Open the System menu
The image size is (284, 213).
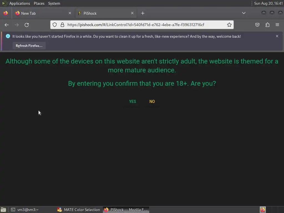[54, 3]
